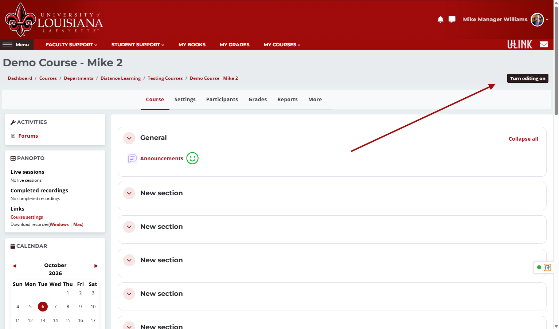Click the Activities wrench icon

[x=13, y=122]
